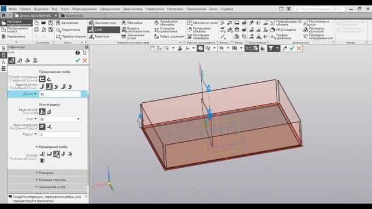Select the Сгиб (bend) tool in the ribbon
Viewport: 372px width, 209px height.
(103, 30)
